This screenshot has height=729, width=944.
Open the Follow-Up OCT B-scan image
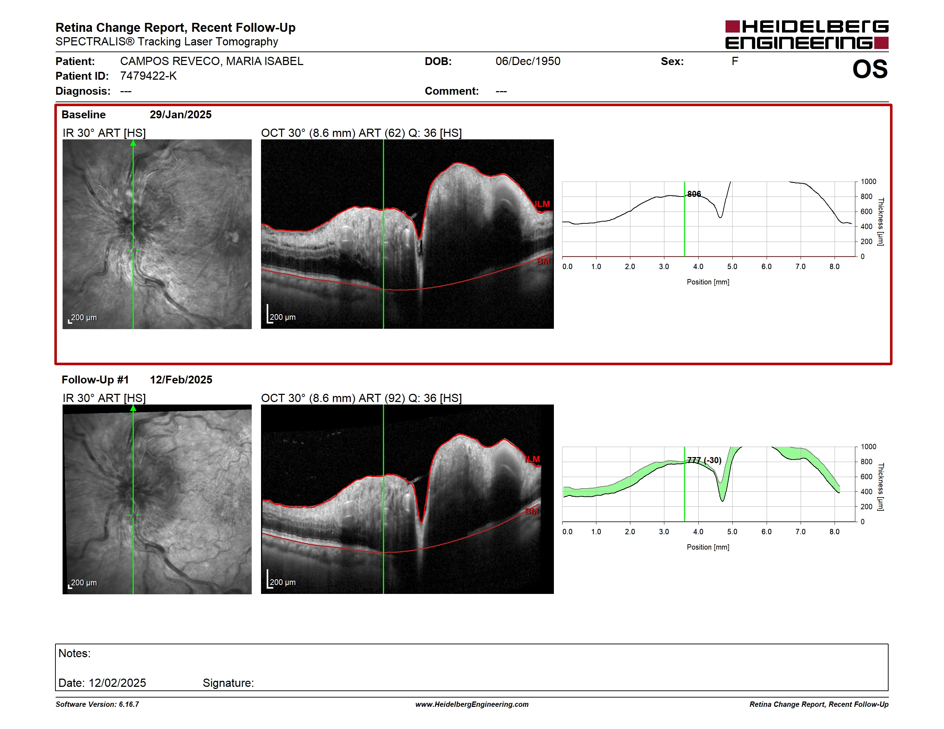point(407,499)
